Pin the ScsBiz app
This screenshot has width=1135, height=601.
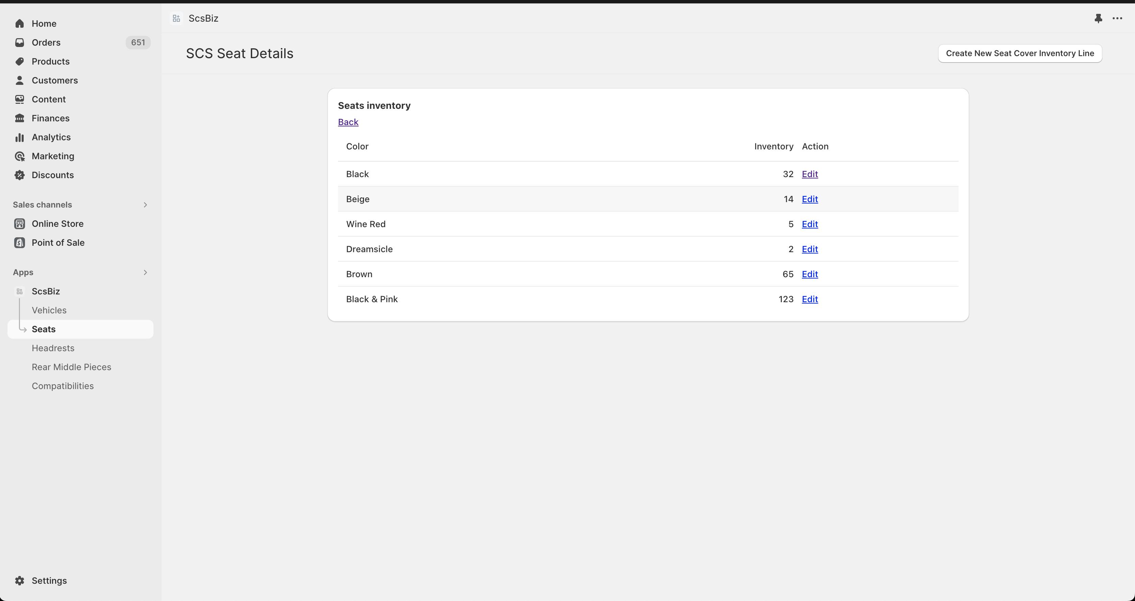pyautogui.click(x=1098, y=18)
